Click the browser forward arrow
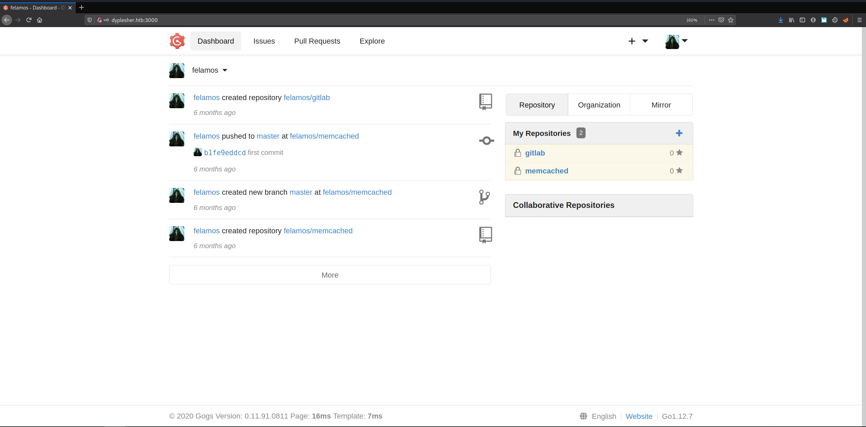 (18, 20)
